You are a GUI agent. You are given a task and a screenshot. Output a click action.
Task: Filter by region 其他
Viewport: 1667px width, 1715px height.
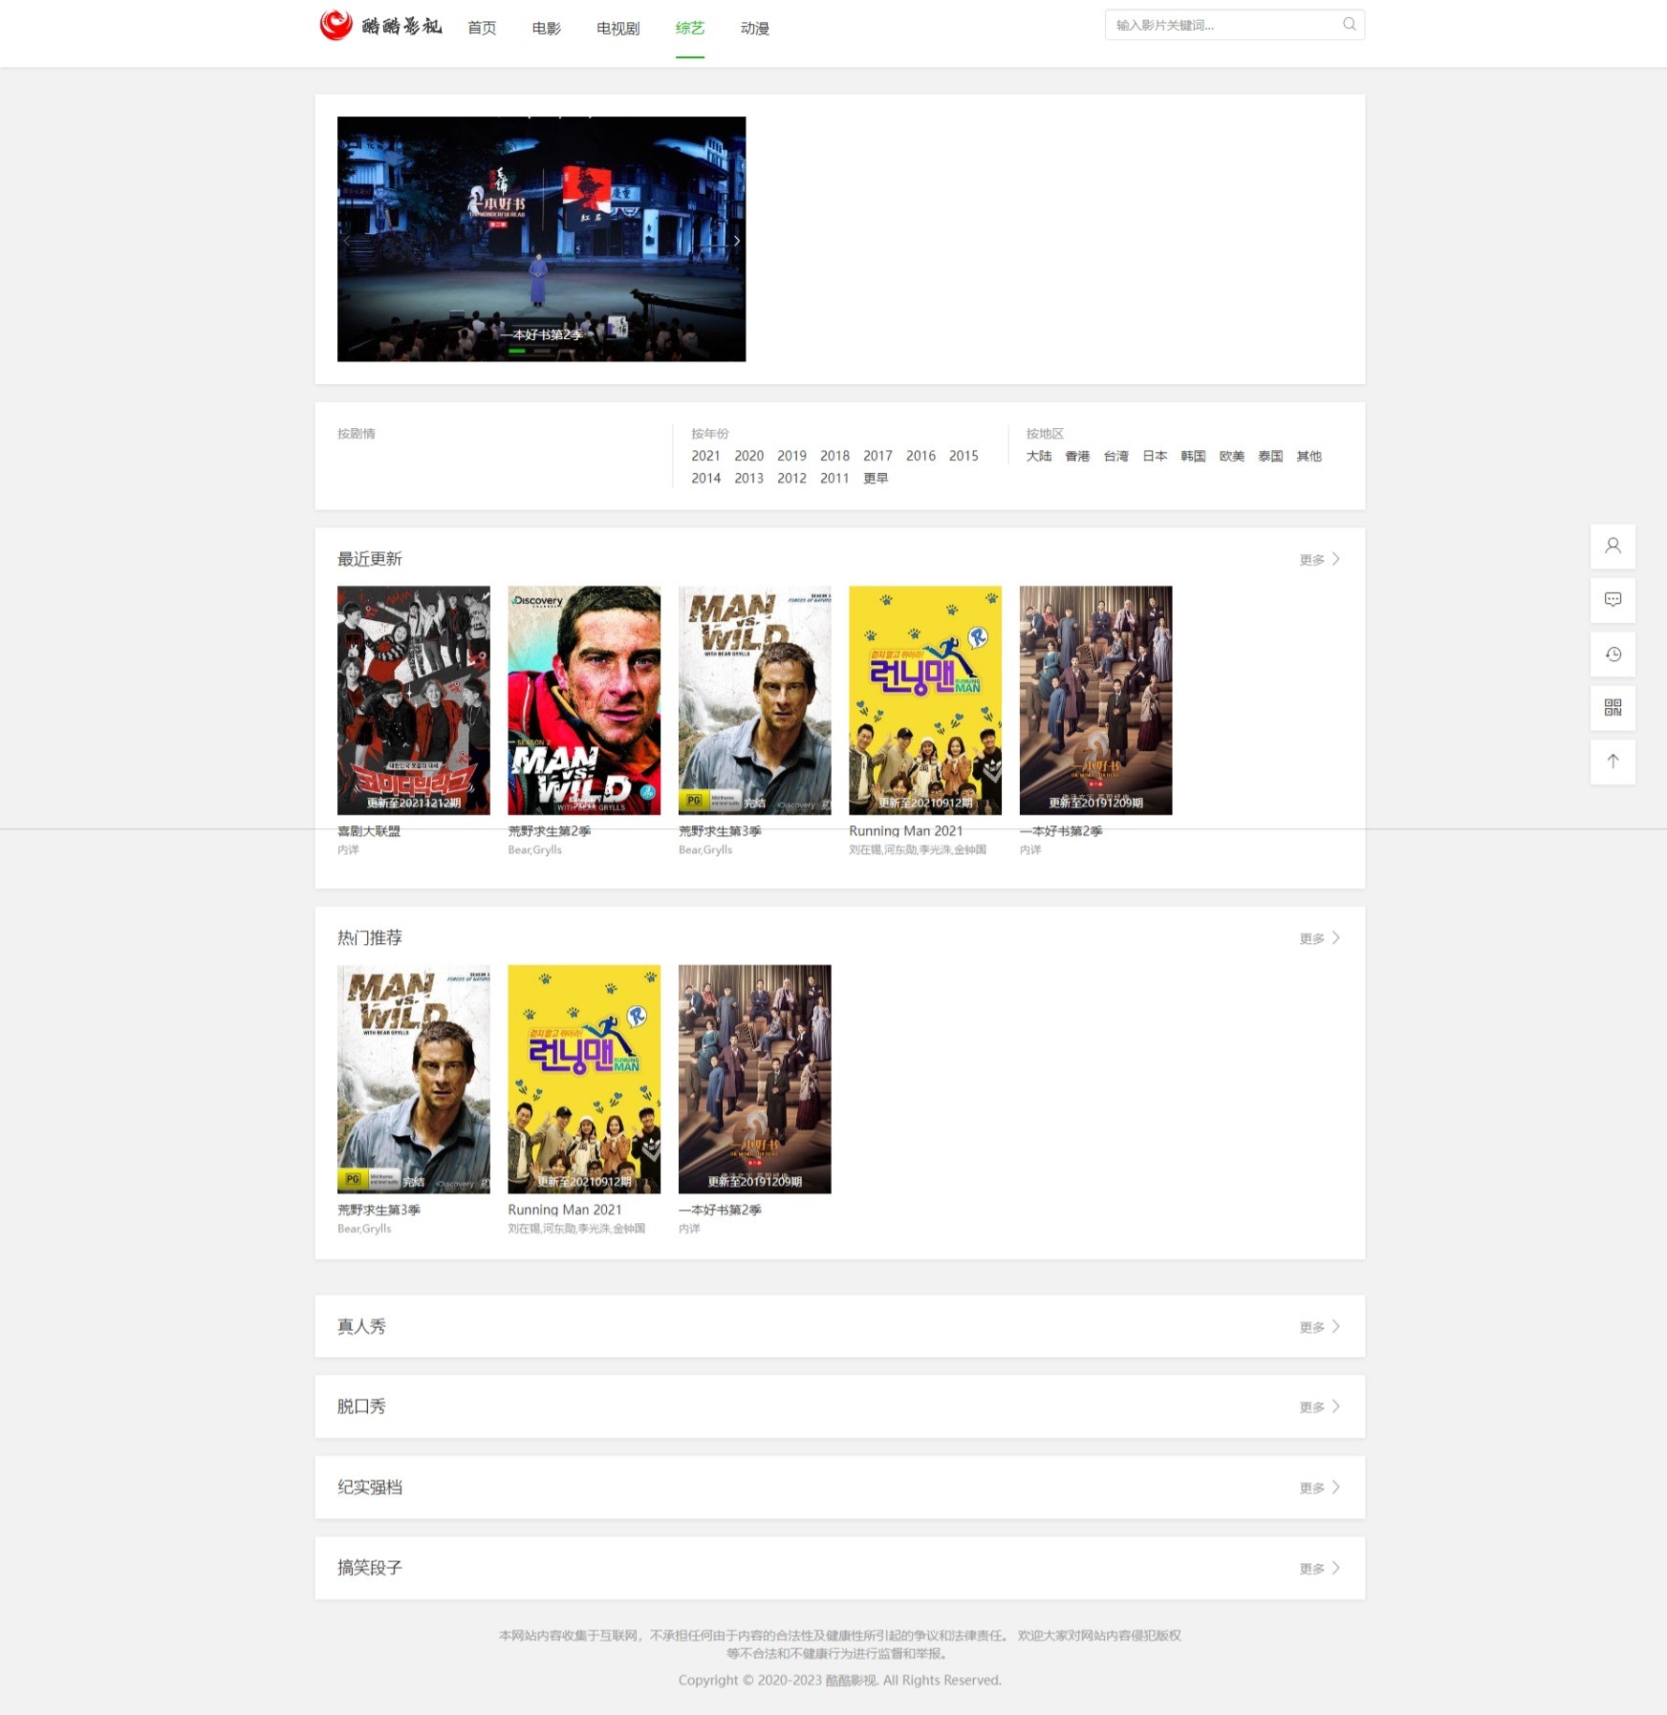pos(1309,457)
